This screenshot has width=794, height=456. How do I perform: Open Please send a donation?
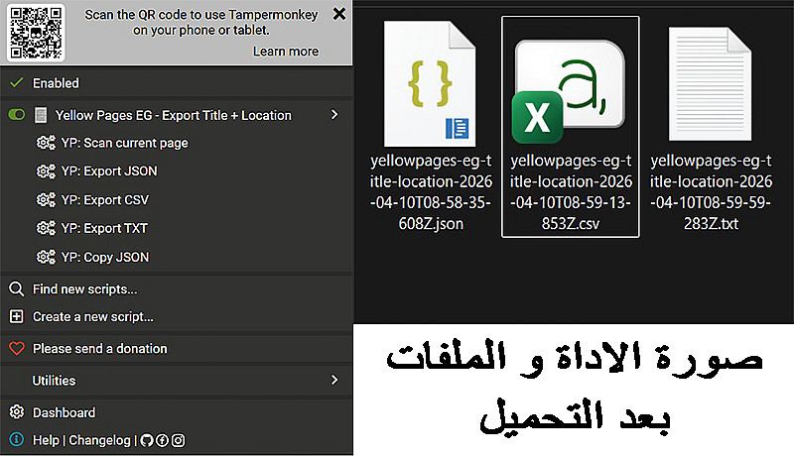pyautogui.click(x=100, y=349)
